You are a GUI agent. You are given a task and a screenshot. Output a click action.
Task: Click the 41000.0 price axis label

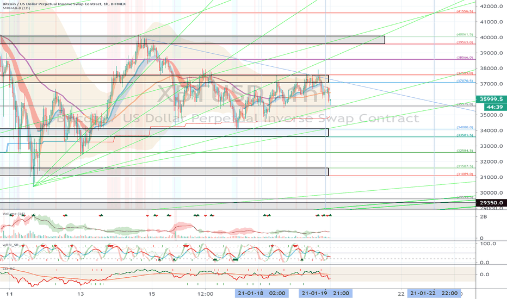[491, 22]
